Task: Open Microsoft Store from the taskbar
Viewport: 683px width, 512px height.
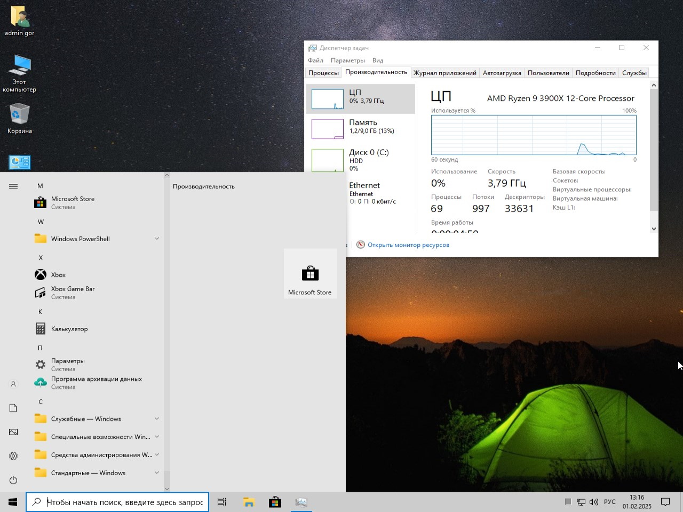Action: pyautogui.click(x=275, y=502)
